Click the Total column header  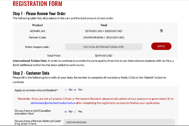coord(104,25)
